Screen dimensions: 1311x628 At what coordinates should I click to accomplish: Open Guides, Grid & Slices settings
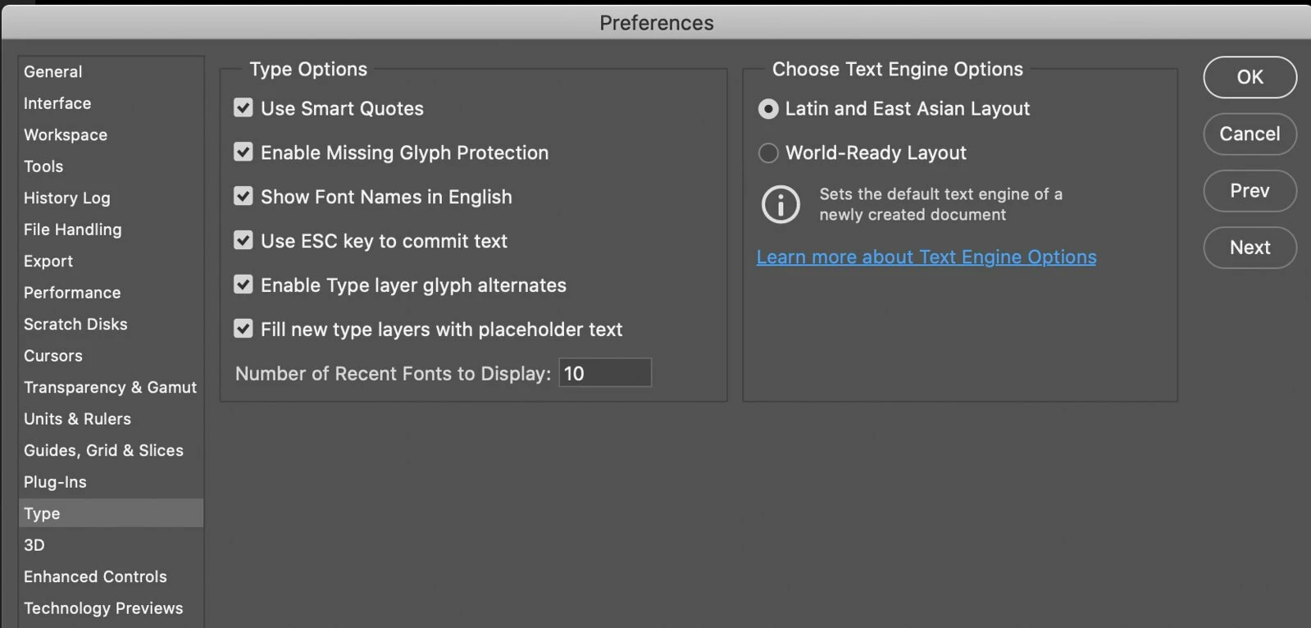coord(103,451)
